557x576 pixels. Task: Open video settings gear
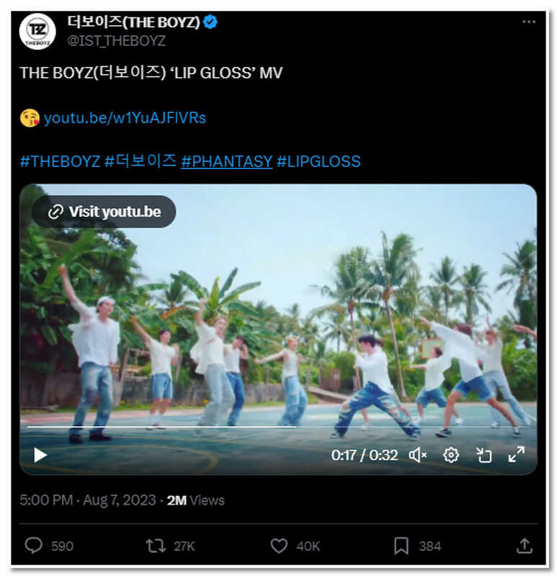[451, 455]
